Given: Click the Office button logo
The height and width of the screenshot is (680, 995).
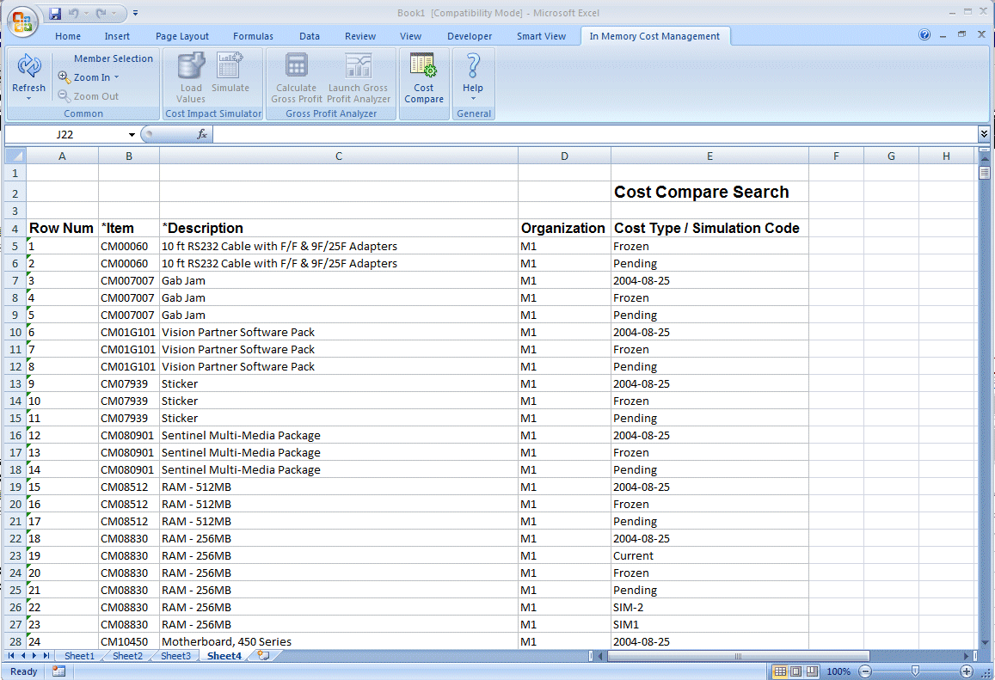Looking at the screenshot, I should point(22,22).
